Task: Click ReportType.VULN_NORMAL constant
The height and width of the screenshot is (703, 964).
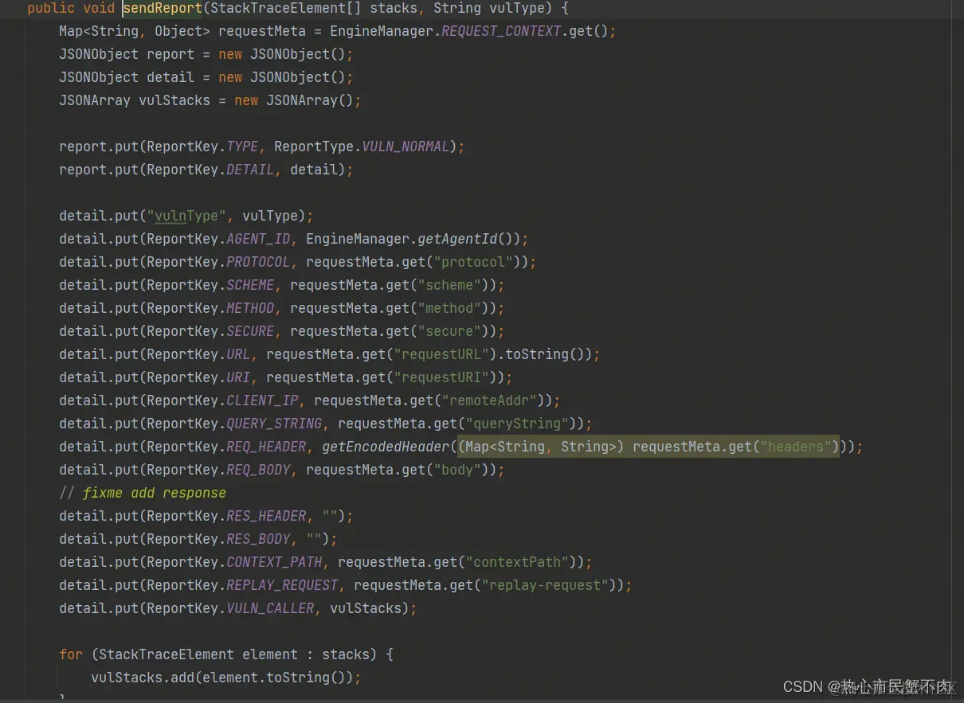Action: point(362,146)
